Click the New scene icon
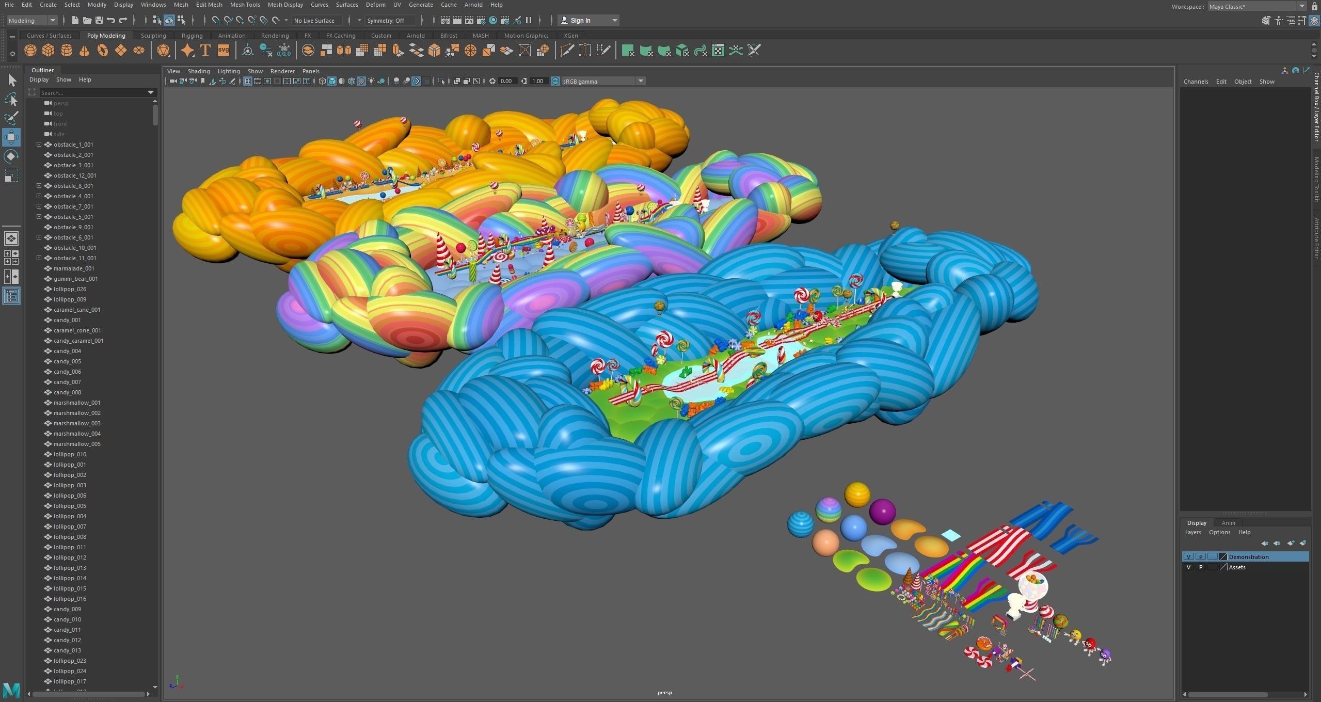Screen dimensions: 1321x702 click(75, 20)
